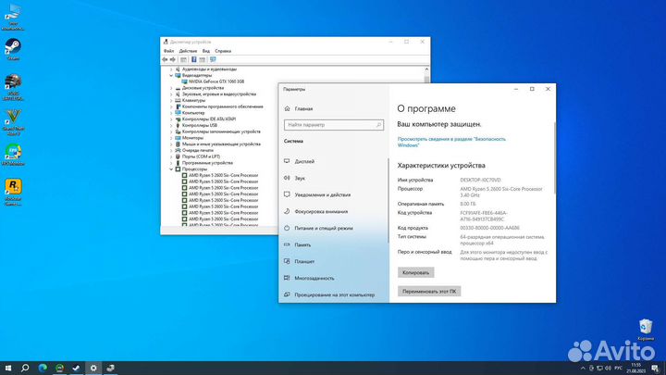Go to Главная home in Settings
Screen dimensions: 666x375
click(x=303, y=109)
